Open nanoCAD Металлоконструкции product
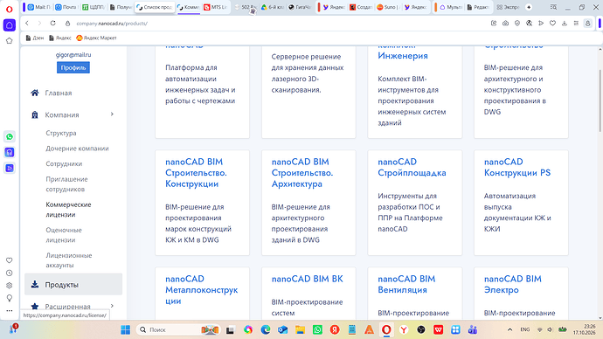Screen dimensions: 603x339 point(202,290)
